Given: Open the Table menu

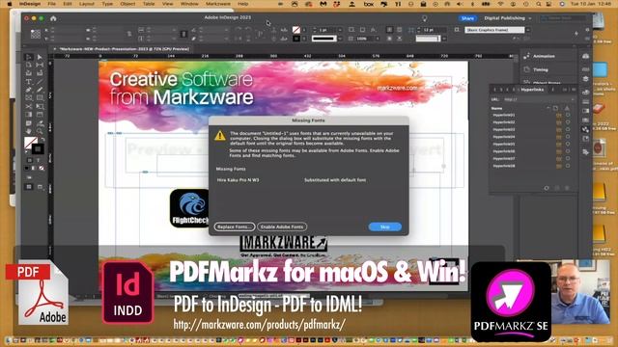Looking at the screenshot, I should click(x=149, y=4).
